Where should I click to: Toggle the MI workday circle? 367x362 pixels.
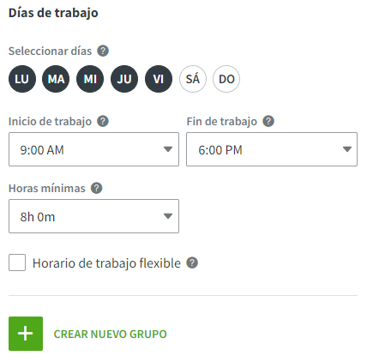(x=90, y=79)
